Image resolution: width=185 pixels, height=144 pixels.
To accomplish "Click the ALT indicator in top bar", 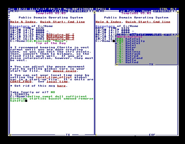I will 174,9.
